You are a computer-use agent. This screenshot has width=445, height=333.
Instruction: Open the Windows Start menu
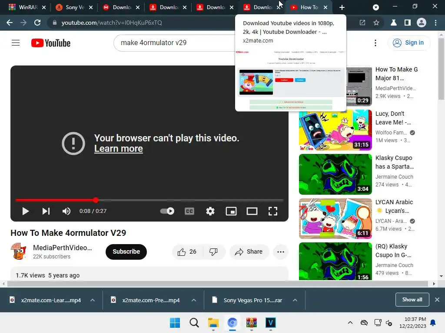point(175,323)
